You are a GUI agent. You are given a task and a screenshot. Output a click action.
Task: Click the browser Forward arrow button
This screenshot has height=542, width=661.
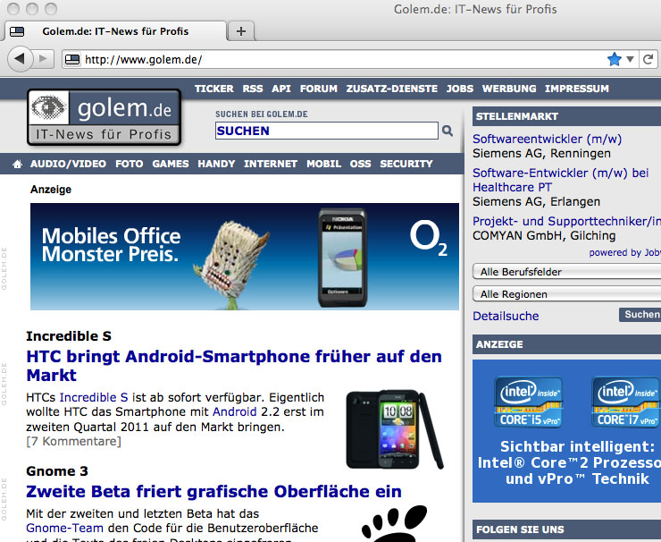(43, 59)
